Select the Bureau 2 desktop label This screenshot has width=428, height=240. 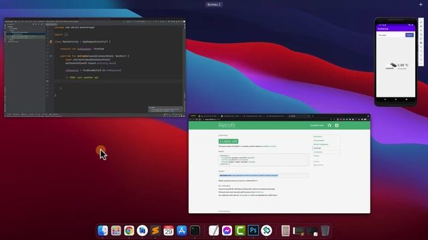click(214, 5)
